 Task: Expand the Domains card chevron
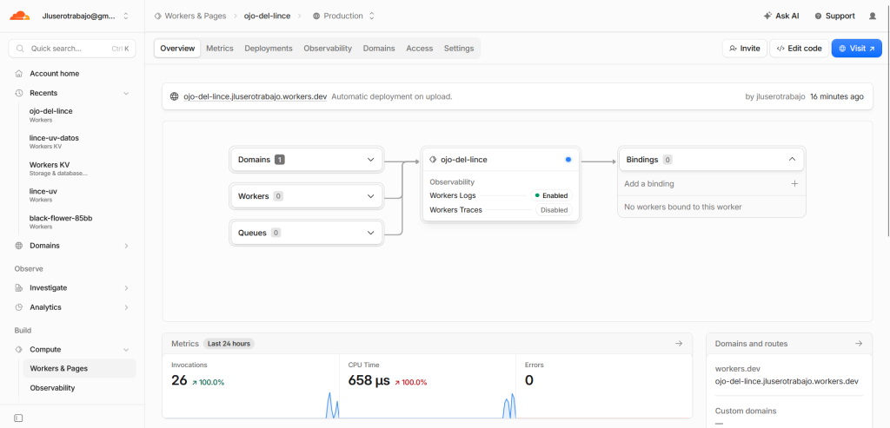point(370,160)
